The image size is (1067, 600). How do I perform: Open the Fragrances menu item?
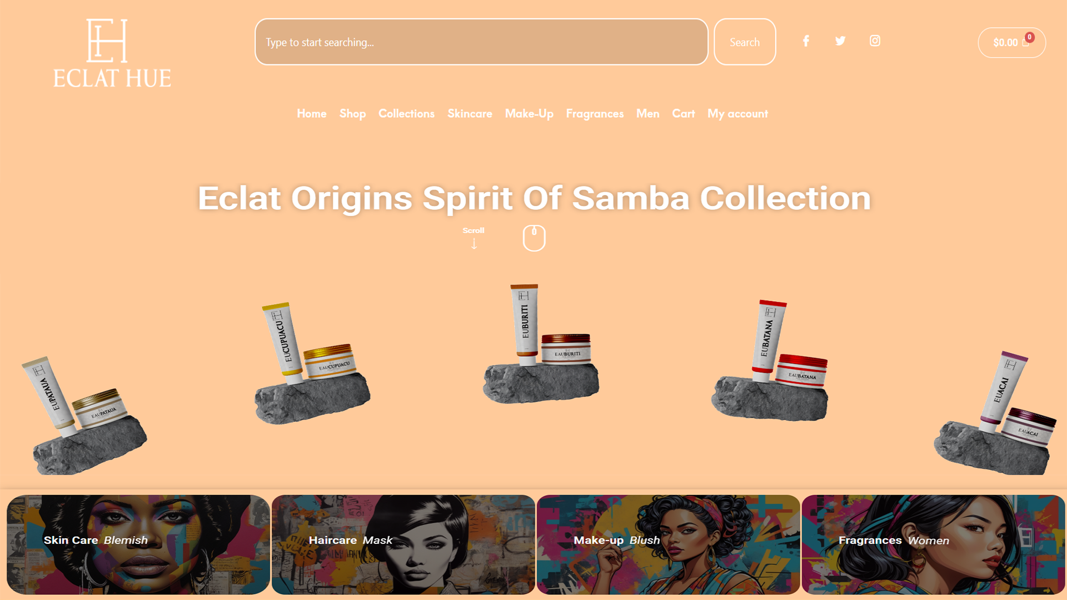[595, 114]
